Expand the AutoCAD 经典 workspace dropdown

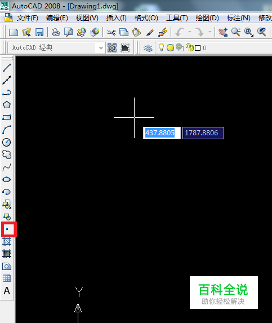click(x=101, y=48)
